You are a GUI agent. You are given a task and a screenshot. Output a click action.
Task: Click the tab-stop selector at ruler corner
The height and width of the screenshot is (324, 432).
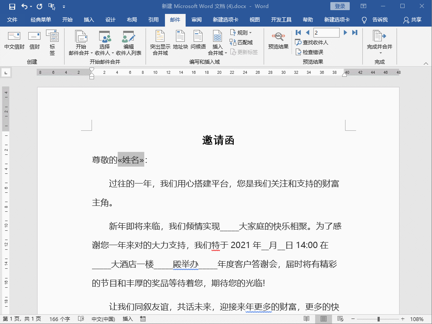(6, 73)
